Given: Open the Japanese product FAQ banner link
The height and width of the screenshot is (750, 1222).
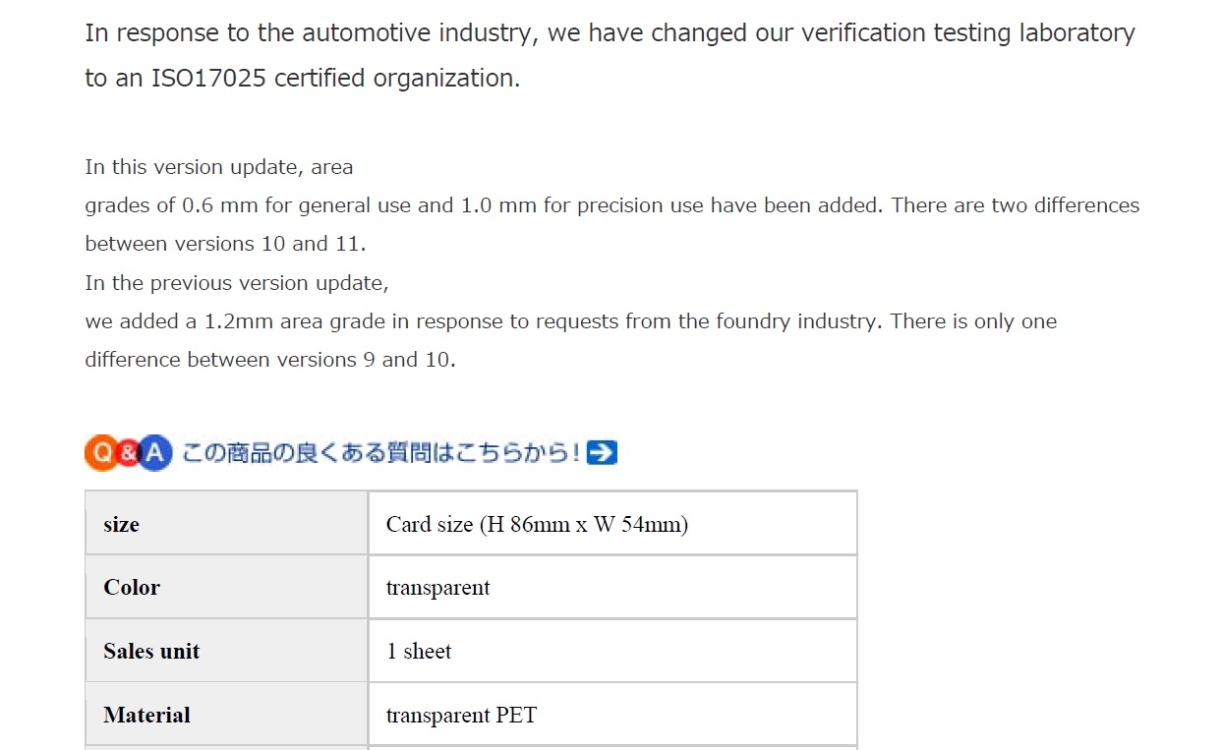Looking at the screenshot, I should (351, 453).
